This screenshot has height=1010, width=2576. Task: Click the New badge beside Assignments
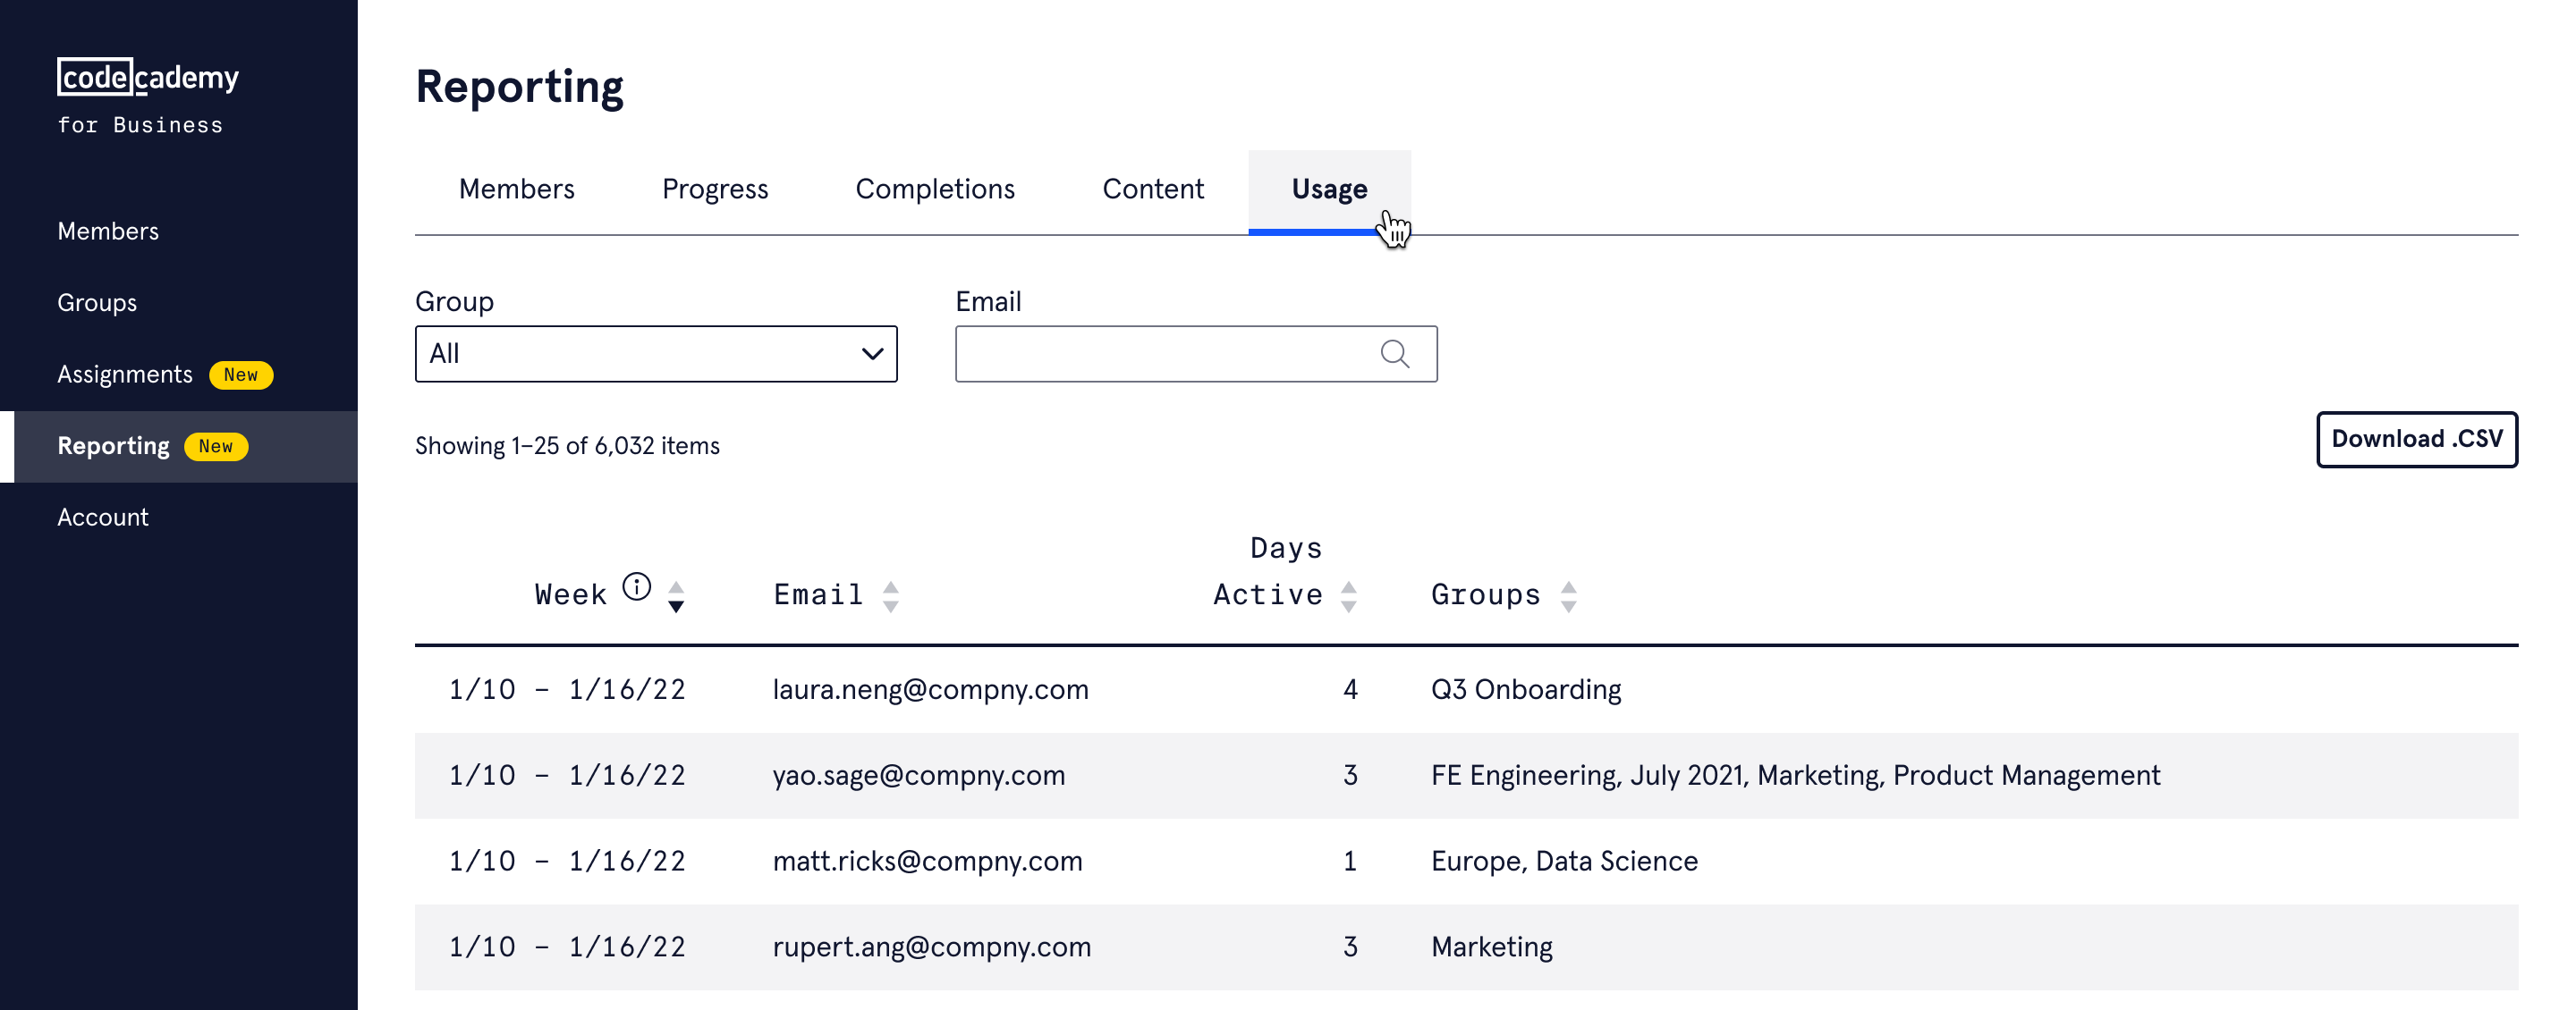(x=240, y=375)
